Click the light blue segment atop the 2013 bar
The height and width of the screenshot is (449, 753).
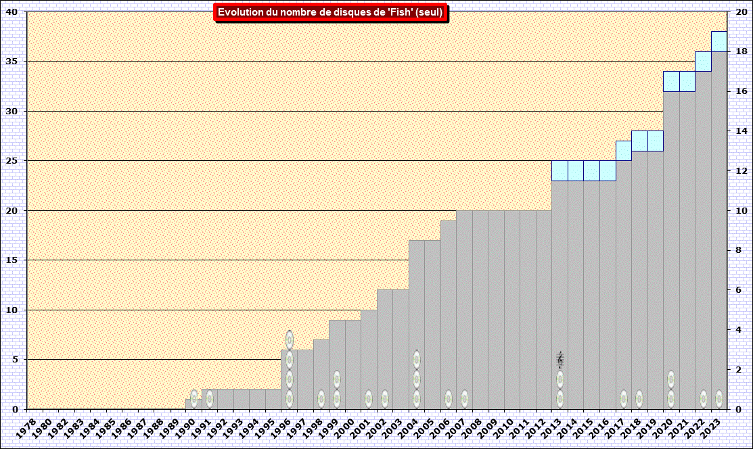click(x=560, y=170)
